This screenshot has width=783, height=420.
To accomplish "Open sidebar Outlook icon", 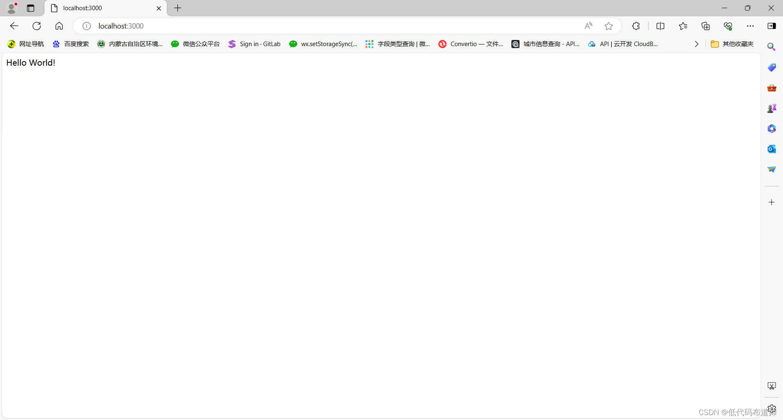I will pos(772,149).
